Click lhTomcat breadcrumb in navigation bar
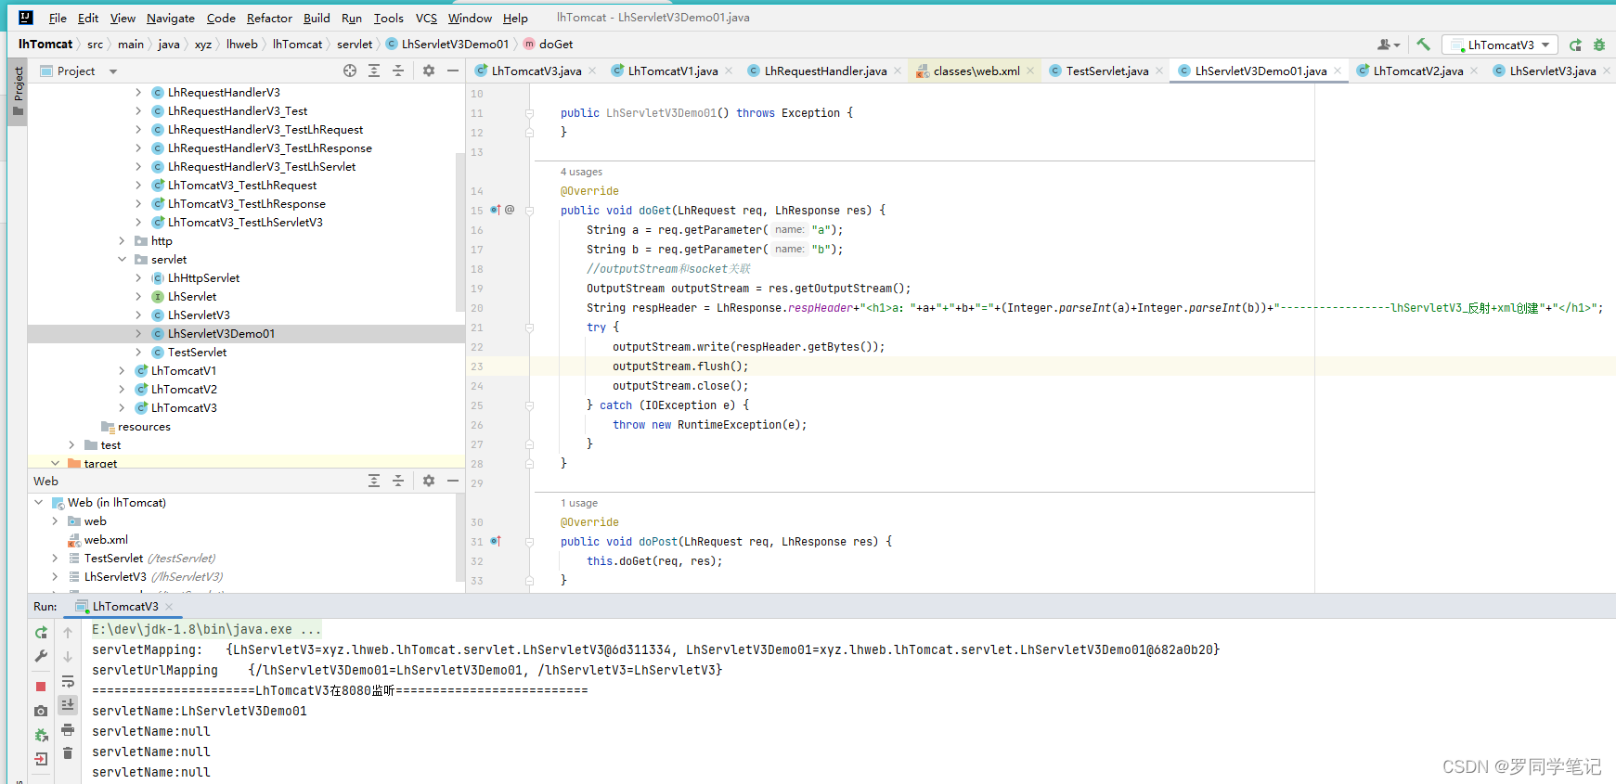1616x784 pixels. (297, 45)
